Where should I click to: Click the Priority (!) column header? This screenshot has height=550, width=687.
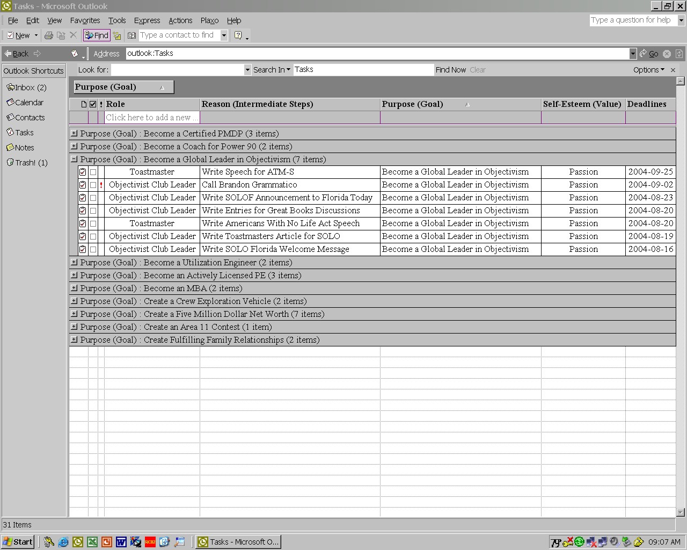pos(101,104)
